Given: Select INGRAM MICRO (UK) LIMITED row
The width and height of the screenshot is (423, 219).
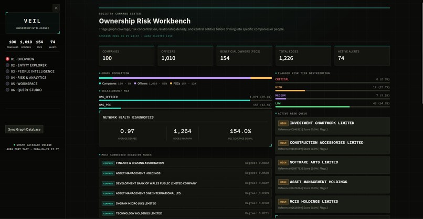Looking at the screenshot, I should tap(185, 203).
